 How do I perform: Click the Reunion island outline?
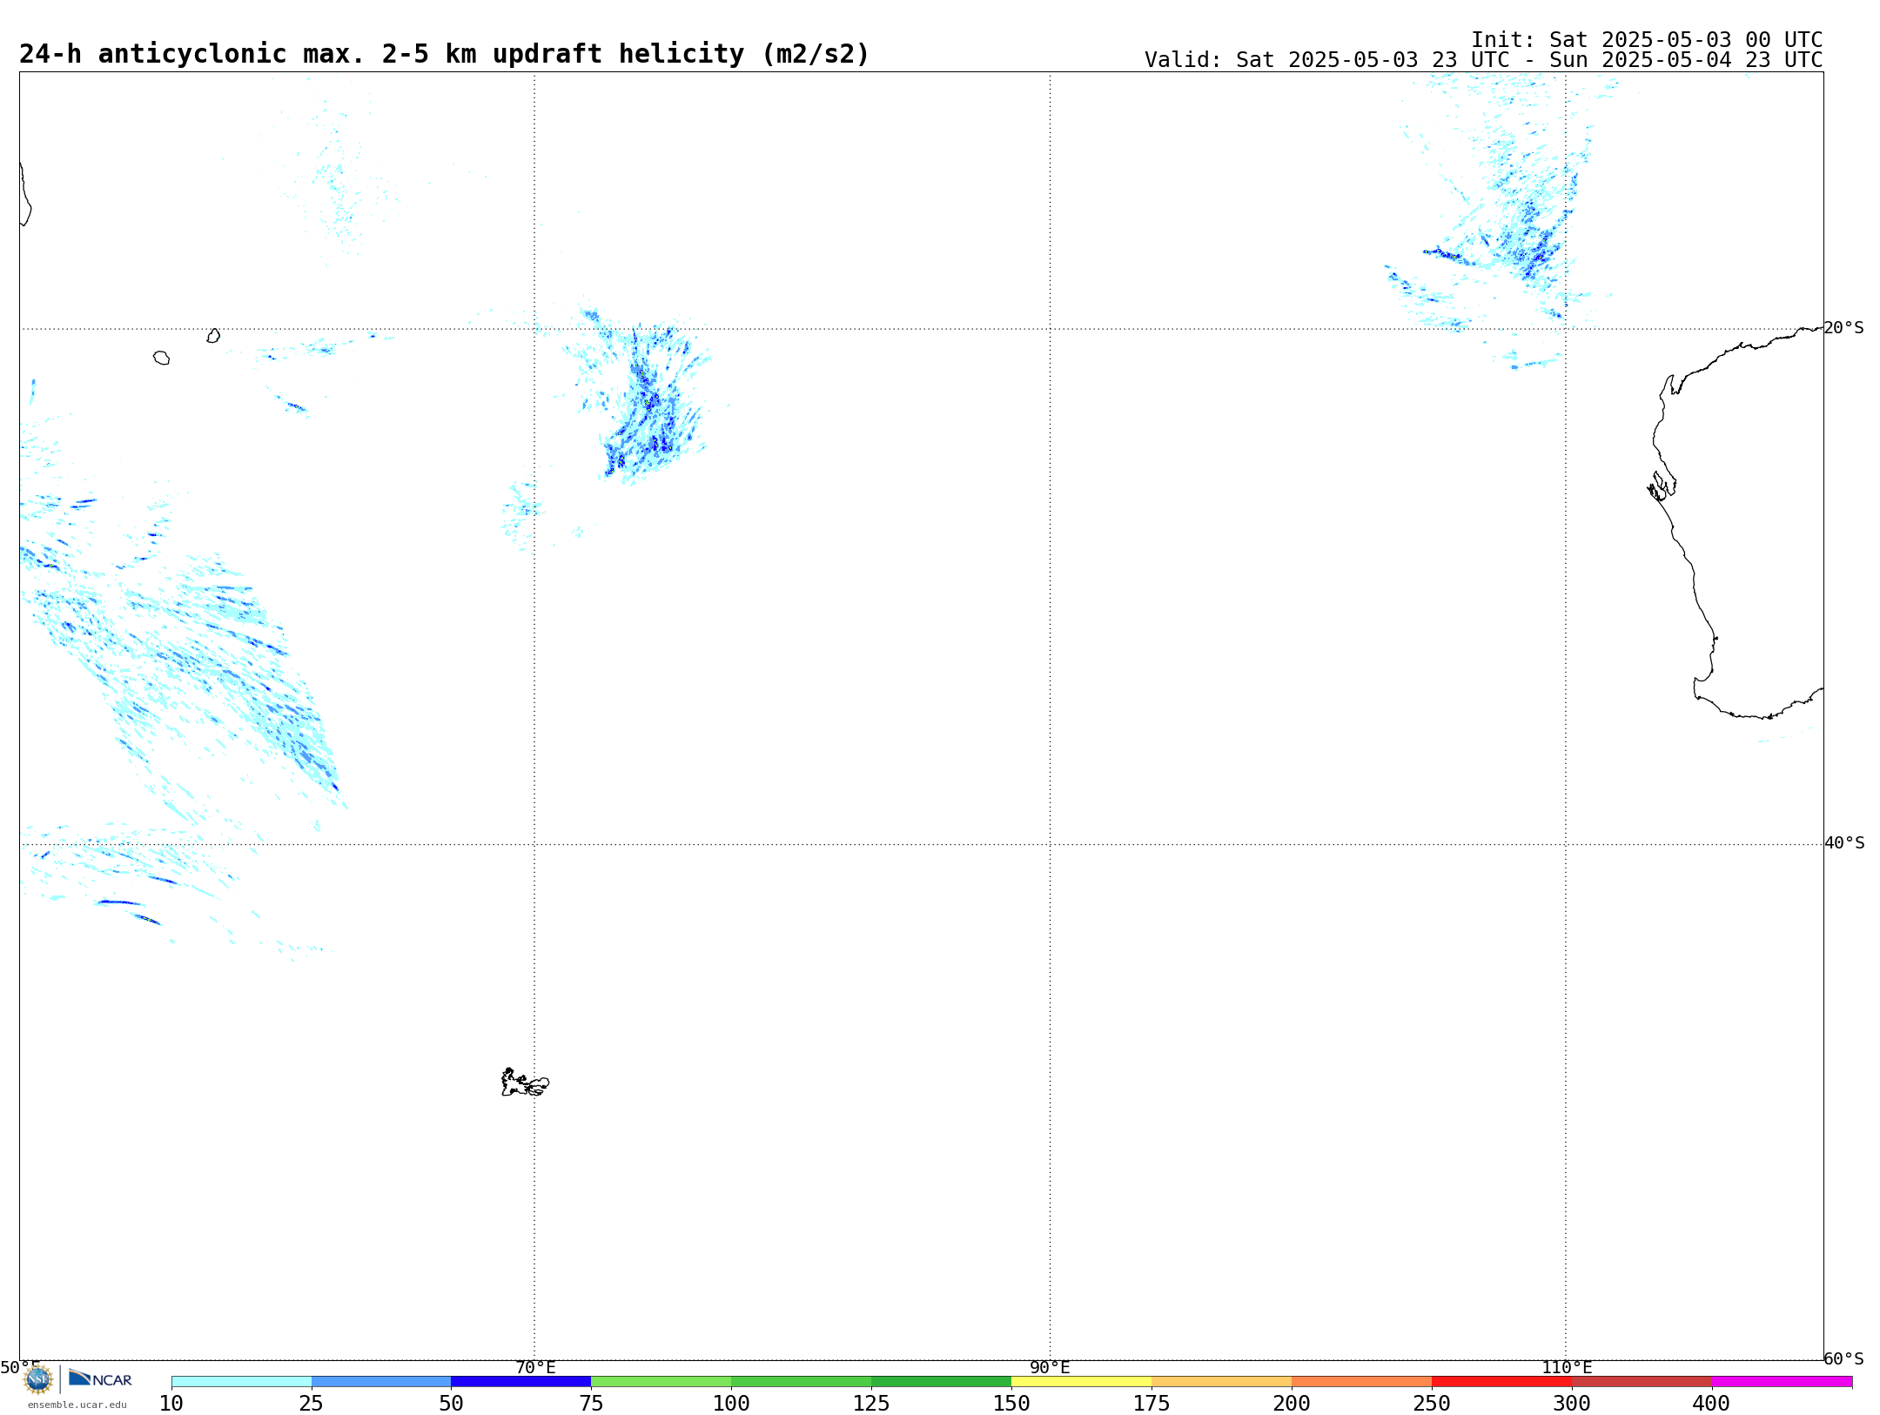[162, 358]
